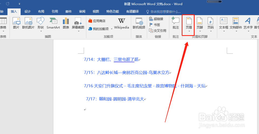Switch to the 插入 tab
The height and width of the screenshot is (134, 259).
pyautogui.click(x=14, y=12)
